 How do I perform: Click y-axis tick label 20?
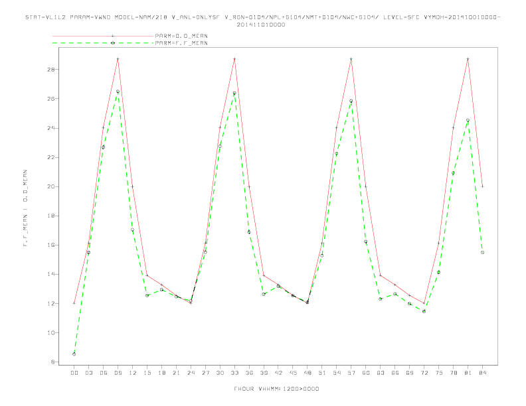[51, 186]
